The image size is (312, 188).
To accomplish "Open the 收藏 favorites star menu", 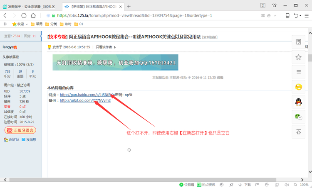I will pyautogui.click(x=20, y=24).
